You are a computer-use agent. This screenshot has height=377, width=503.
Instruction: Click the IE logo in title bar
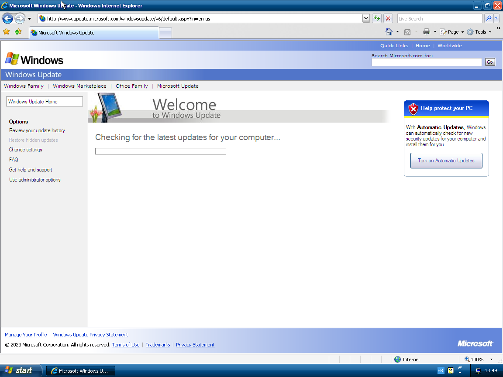pyautogui.click(x=4, y=5)
